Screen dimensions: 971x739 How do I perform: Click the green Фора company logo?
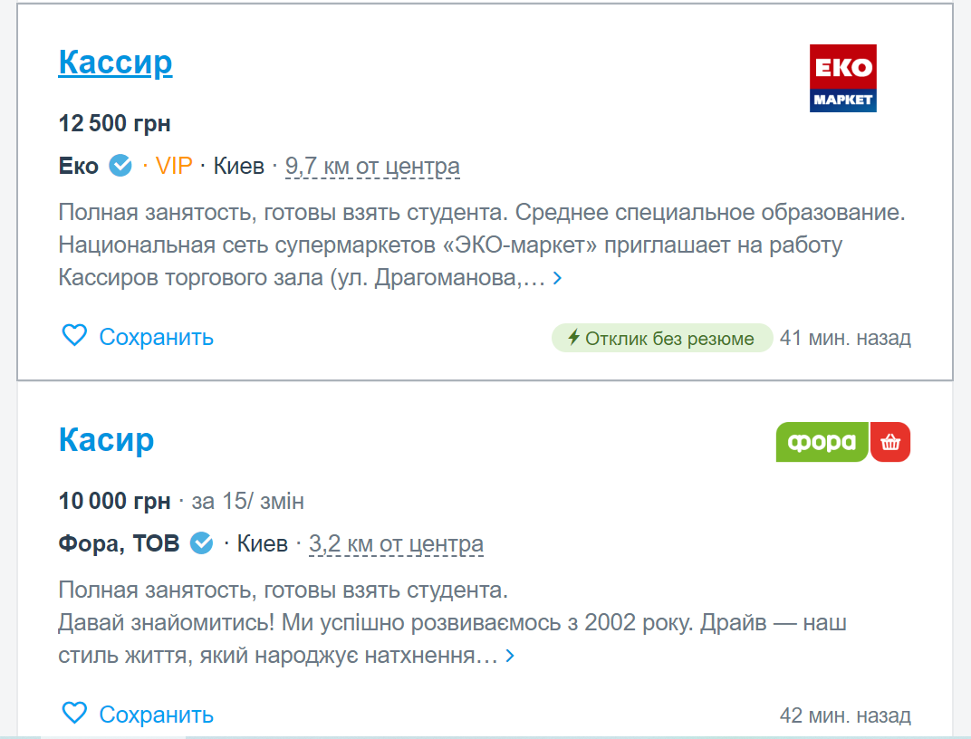tap(822, 442)
